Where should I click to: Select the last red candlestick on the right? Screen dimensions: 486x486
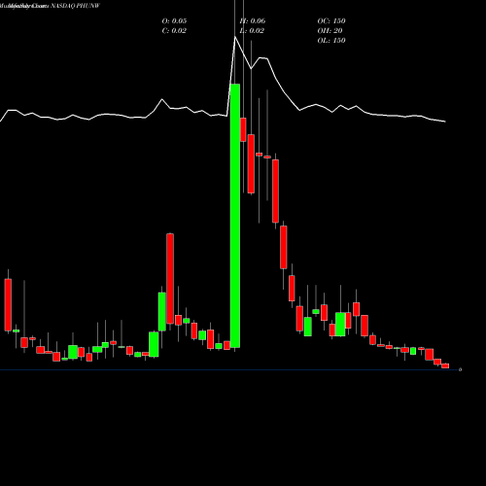pyautogui.click(x=445, y=365)
